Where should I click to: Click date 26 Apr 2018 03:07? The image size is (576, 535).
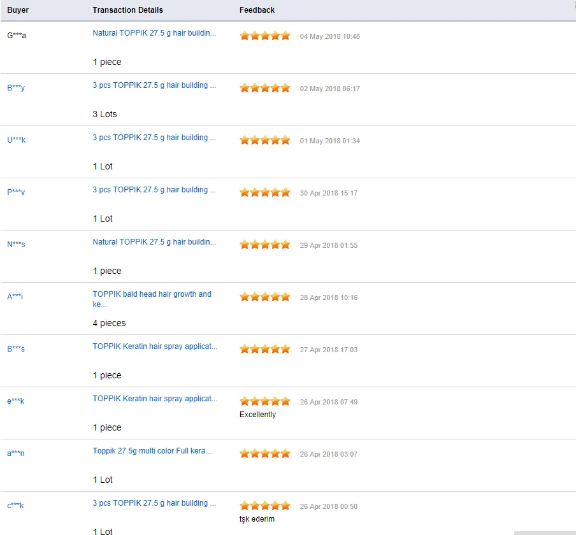pyautogui.click(x=328, y=454)
